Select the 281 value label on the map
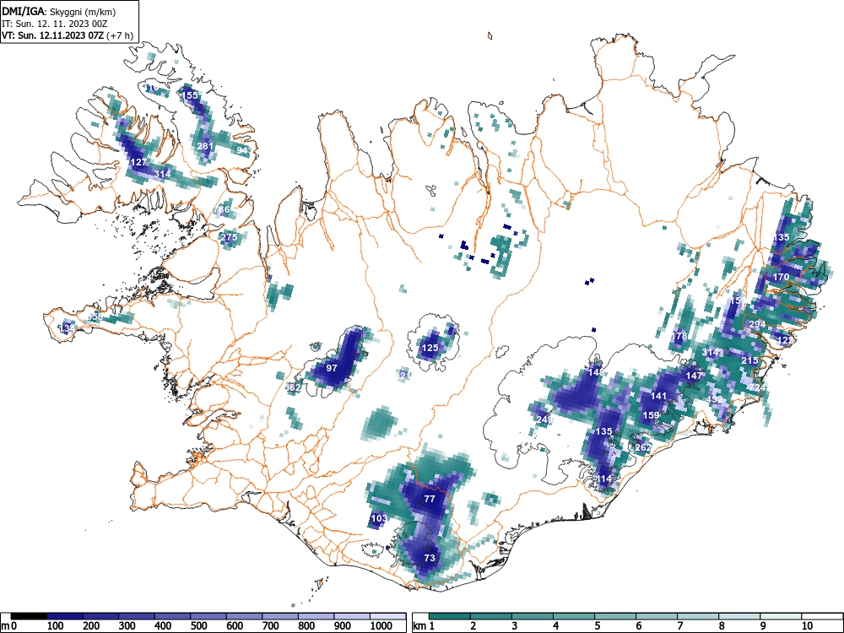 (205, 146)
